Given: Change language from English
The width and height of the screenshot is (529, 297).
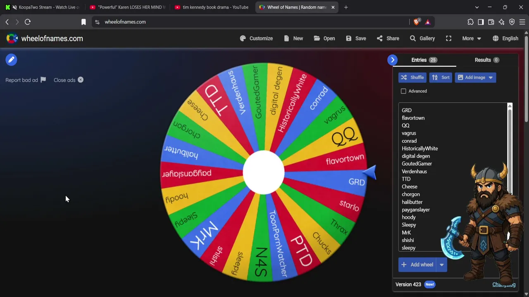Looking at the screenshot, I should pos(505,38).
